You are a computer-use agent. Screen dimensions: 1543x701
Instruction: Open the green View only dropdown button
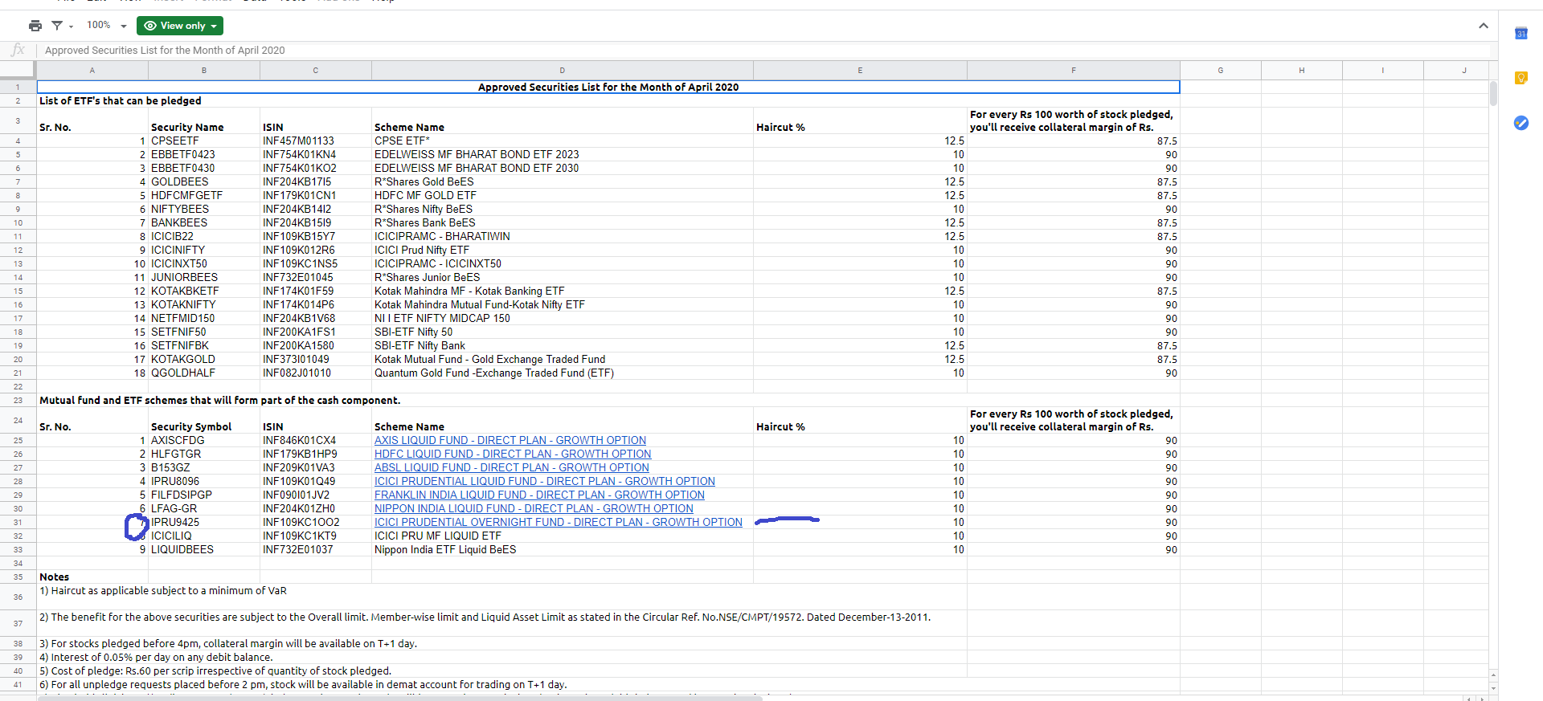[180, 26]
